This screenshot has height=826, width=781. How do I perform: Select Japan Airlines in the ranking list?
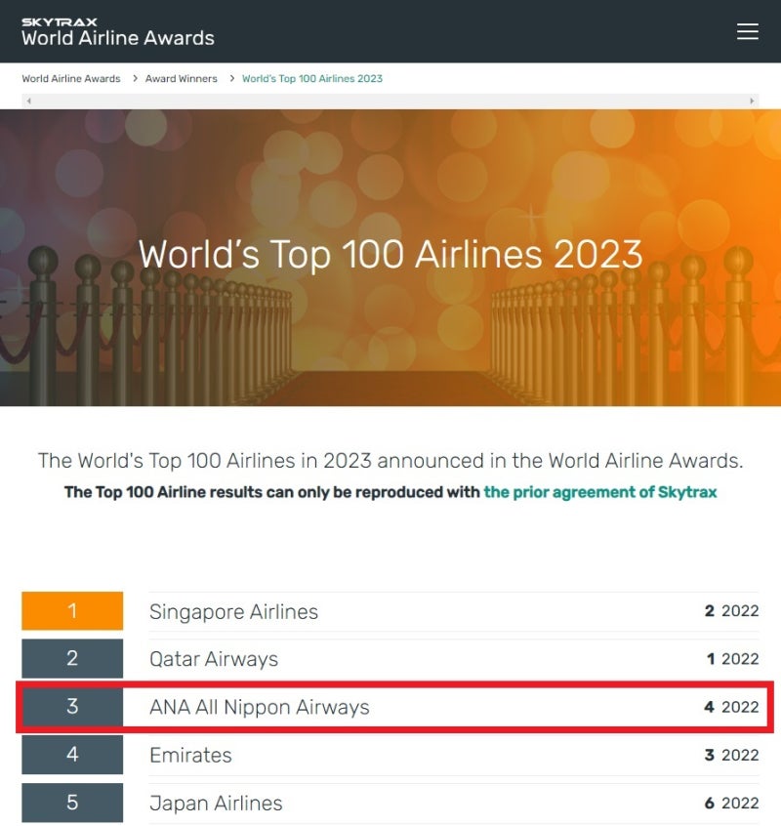[x=216, y=803]
